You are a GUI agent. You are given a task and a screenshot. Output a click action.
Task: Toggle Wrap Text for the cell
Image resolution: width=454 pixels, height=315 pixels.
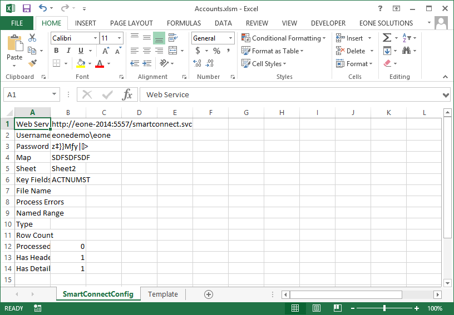click(x=173, y=38)
